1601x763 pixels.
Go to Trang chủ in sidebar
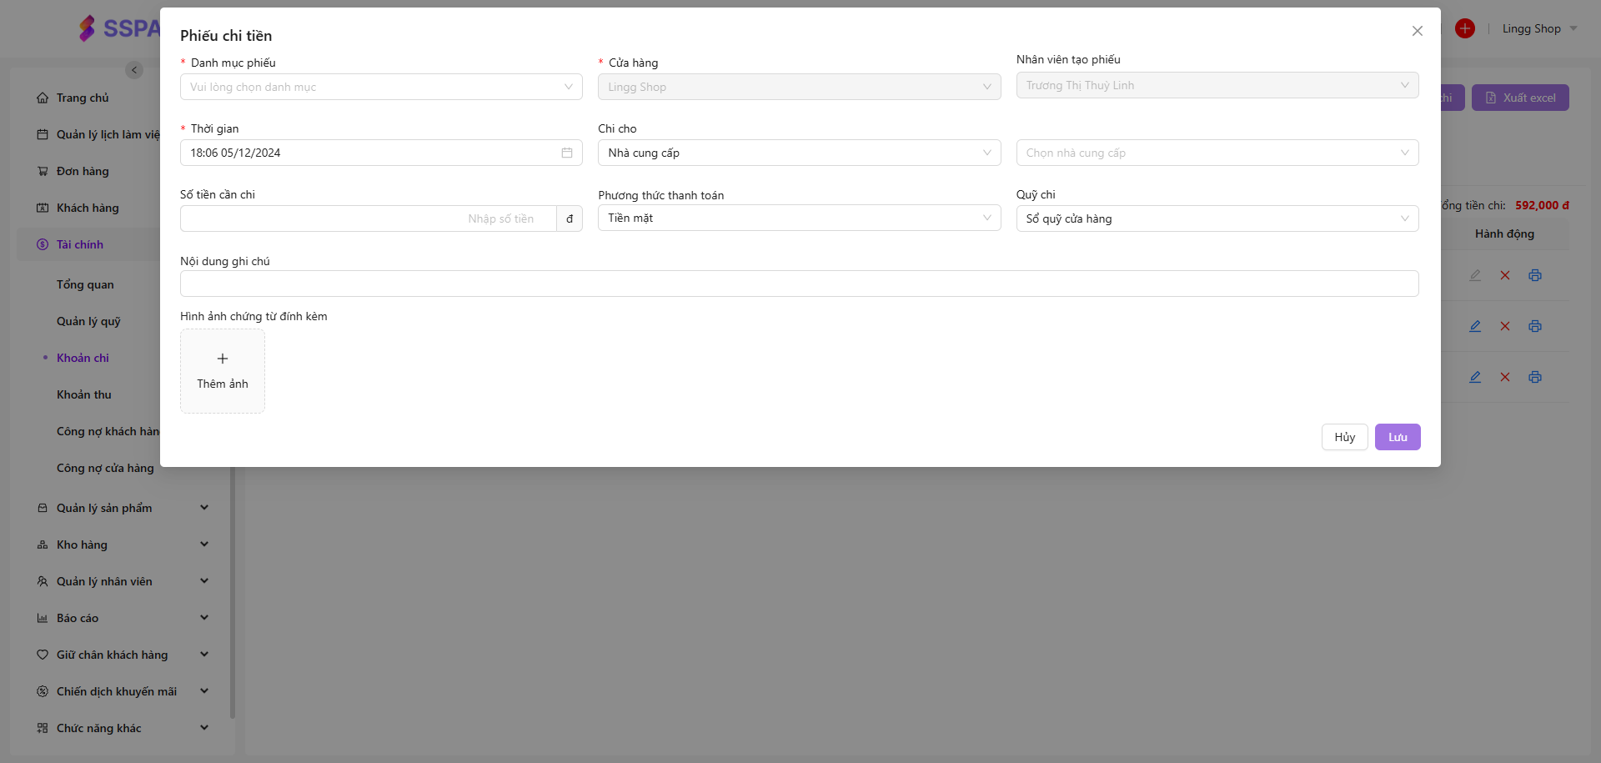point(83,98)
